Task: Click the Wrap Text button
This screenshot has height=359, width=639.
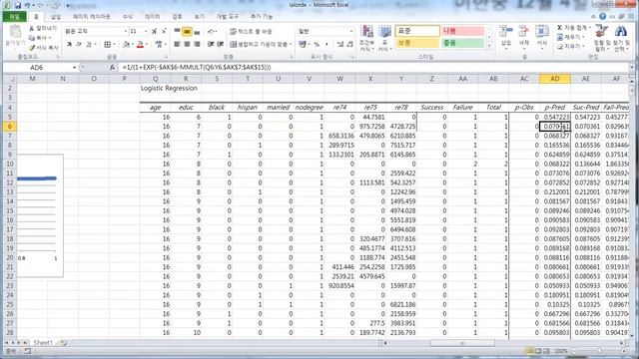Action: pos(251,31)
